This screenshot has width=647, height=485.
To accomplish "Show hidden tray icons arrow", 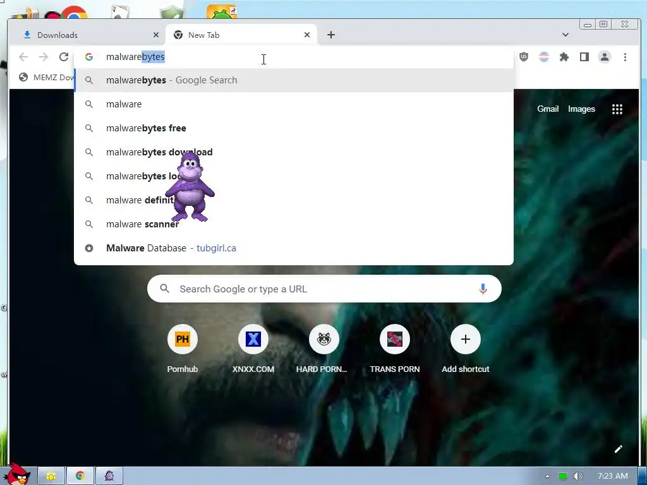I will point(547,476).
